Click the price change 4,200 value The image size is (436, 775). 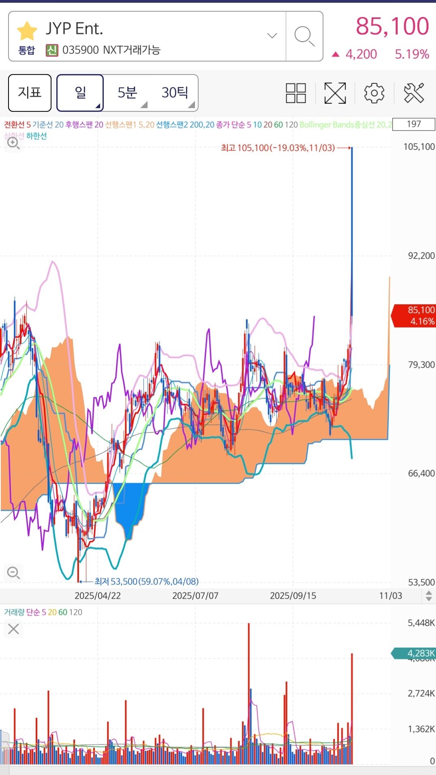pyautogui.click(x=361, y=54)
